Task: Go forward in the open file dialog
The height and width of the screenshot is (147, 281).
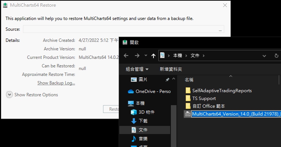Action: click(137, 56)
